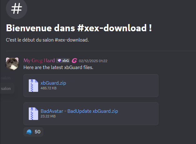Image resolution: width=196 pixels, height=144 pixels.
Task: Click the reaction count 50
Action: pyautogui.click(x=38, y=132)
